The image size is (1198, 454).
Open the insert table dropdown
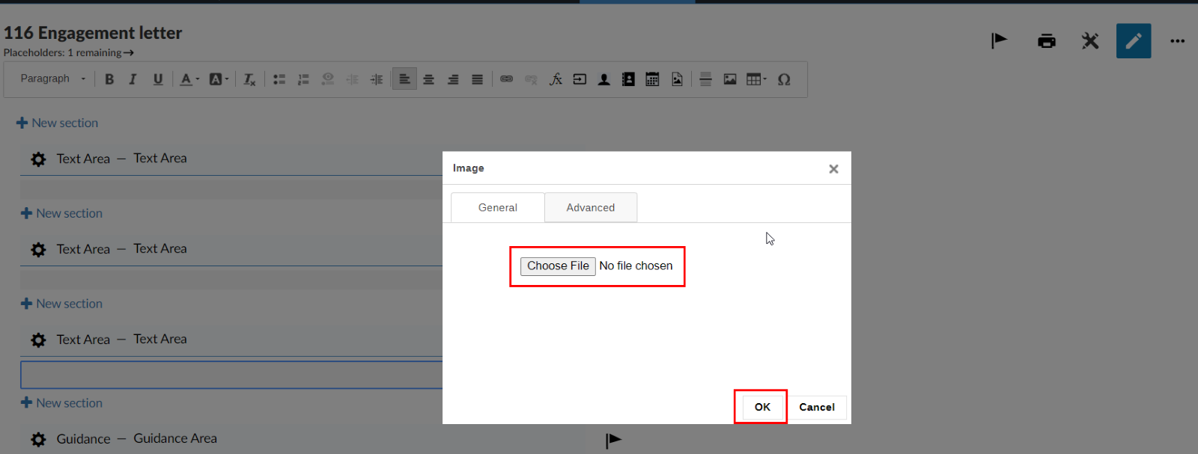pos(756,79)
